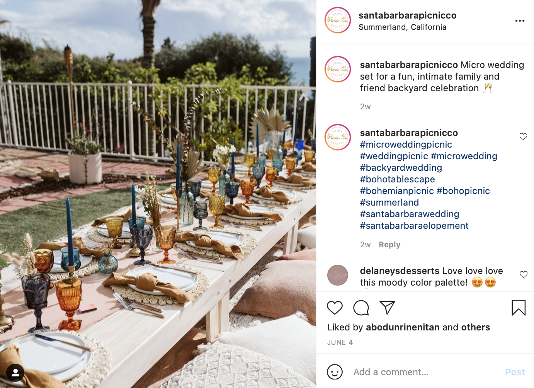The image size is (534, 388).
Task: Like the post with the heart icon
Action: click(335, 308)
